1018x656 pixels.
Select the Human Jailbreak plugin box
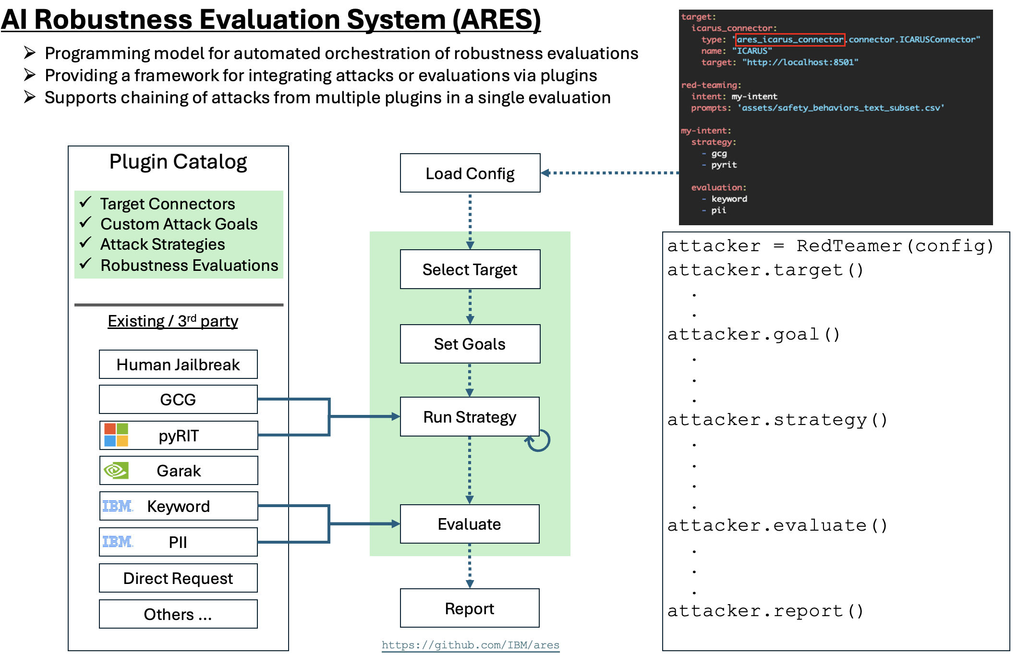(x=178, y=364)
